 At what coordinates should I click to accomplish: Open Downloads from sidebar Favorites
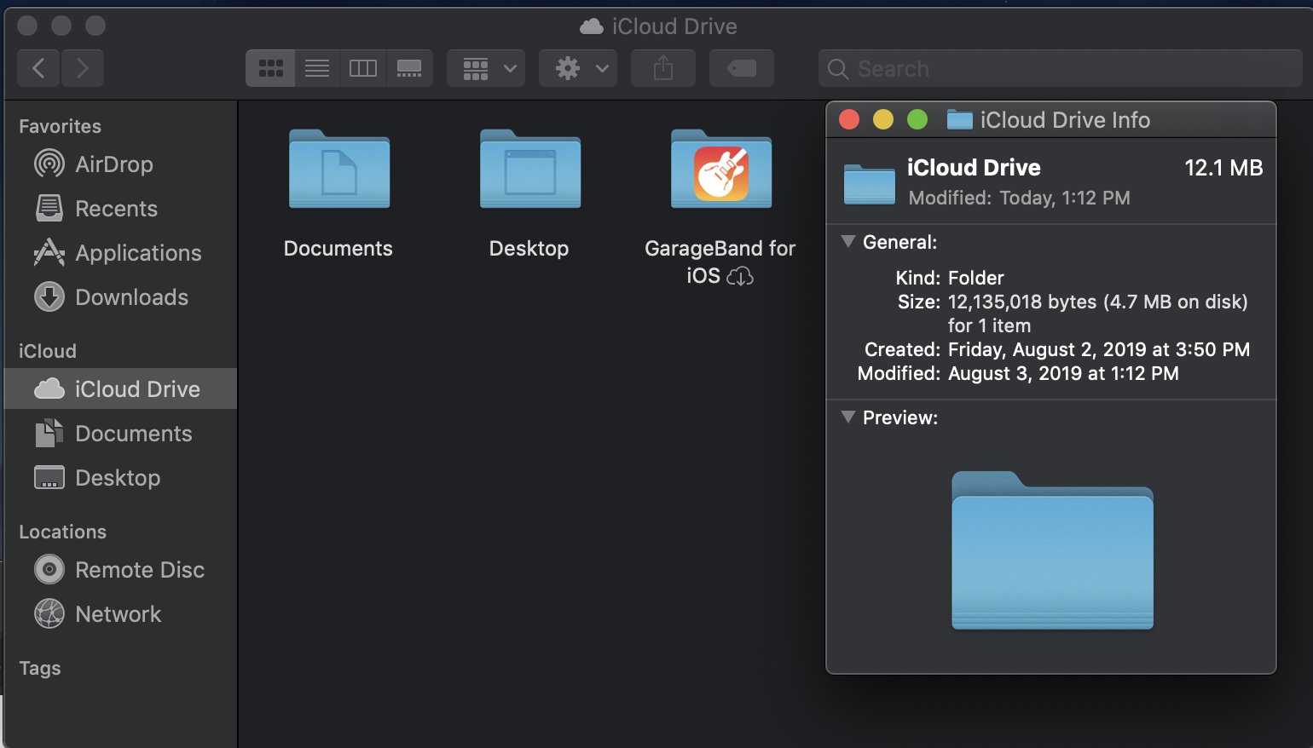coord(131,297)
